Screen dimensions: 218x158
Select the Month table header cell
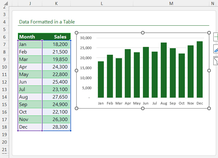(x=30, y=37)
